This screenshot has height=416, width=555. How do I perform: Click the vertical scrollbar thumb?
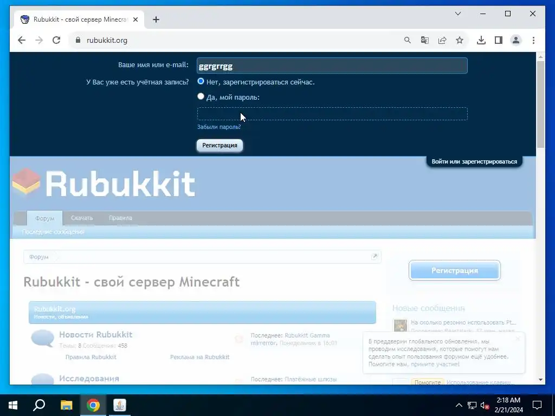tap(540, 105)
